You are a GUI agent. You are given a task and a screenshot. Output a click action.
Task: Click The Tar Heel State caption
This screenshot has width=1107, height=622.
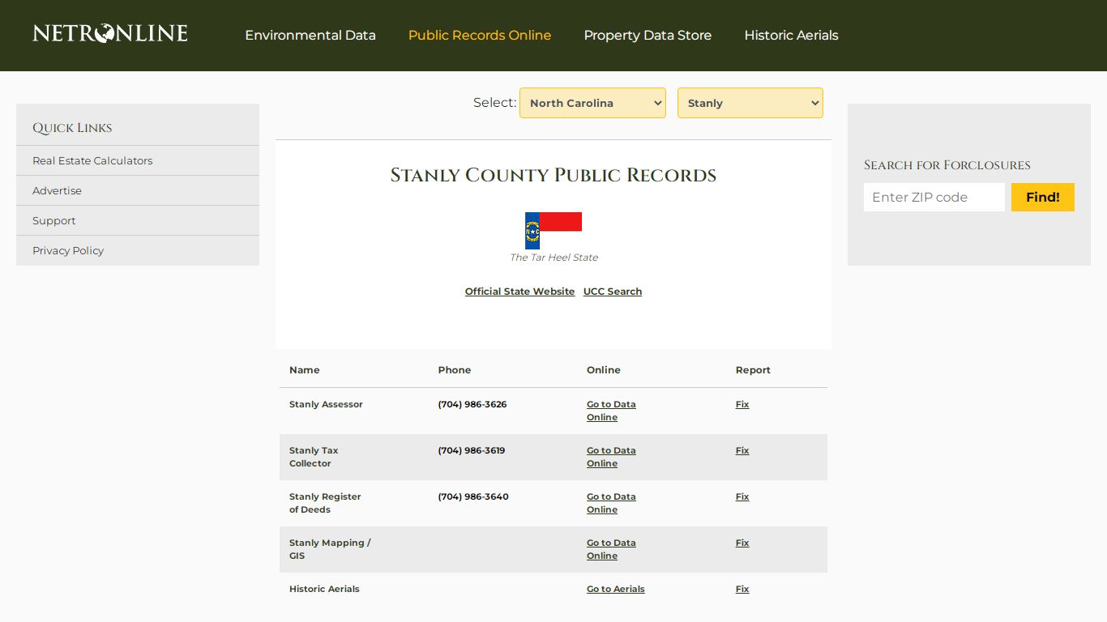pyautogui.click(x=553, y=258)
